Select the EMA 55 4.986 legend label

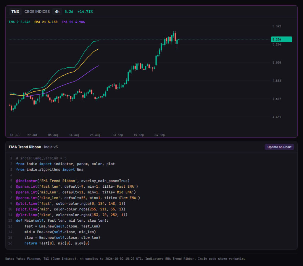73,22
